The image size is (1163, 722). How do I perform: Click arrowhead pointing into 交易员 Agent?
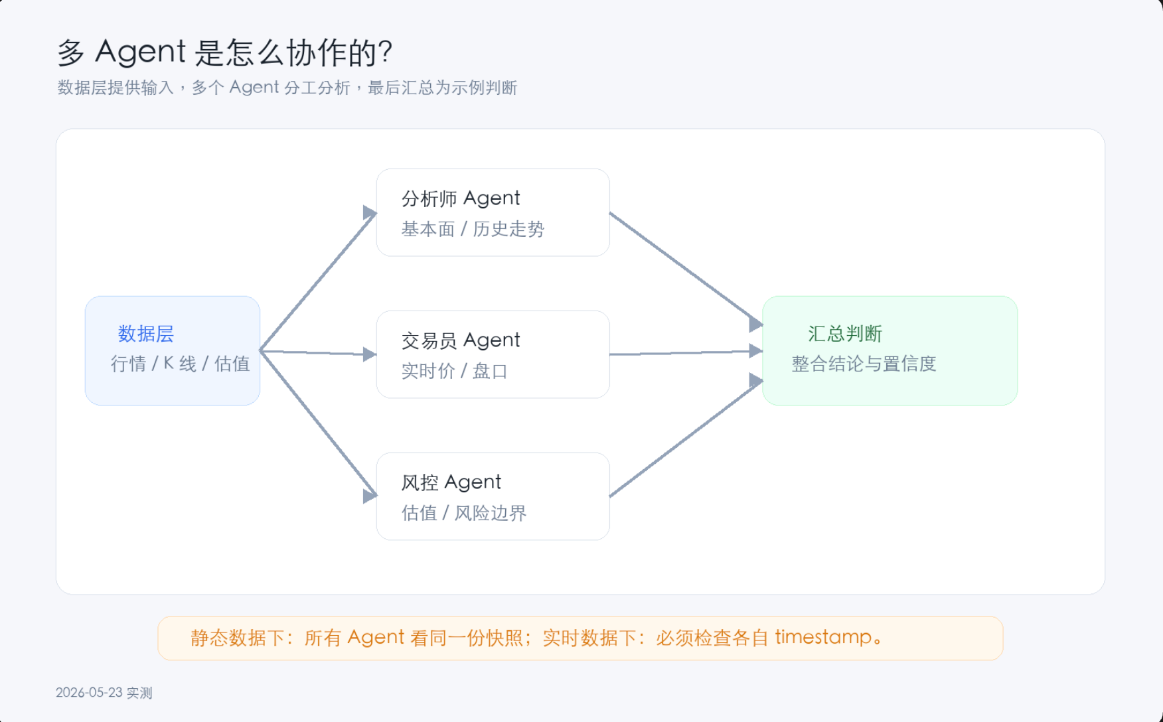pos(370,354)
